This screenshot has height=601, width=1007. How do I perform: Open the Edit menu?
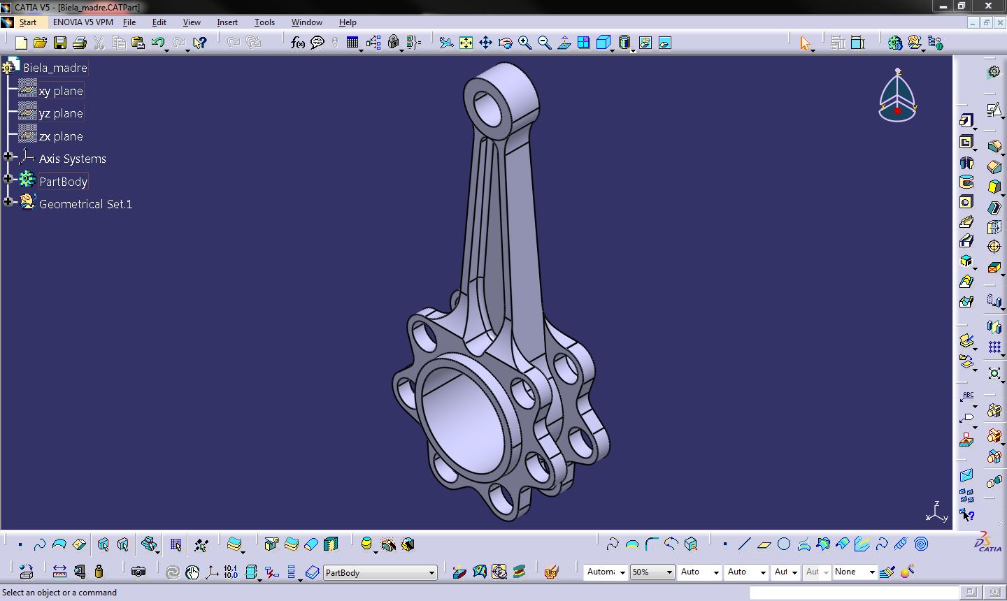pos(159,22)
